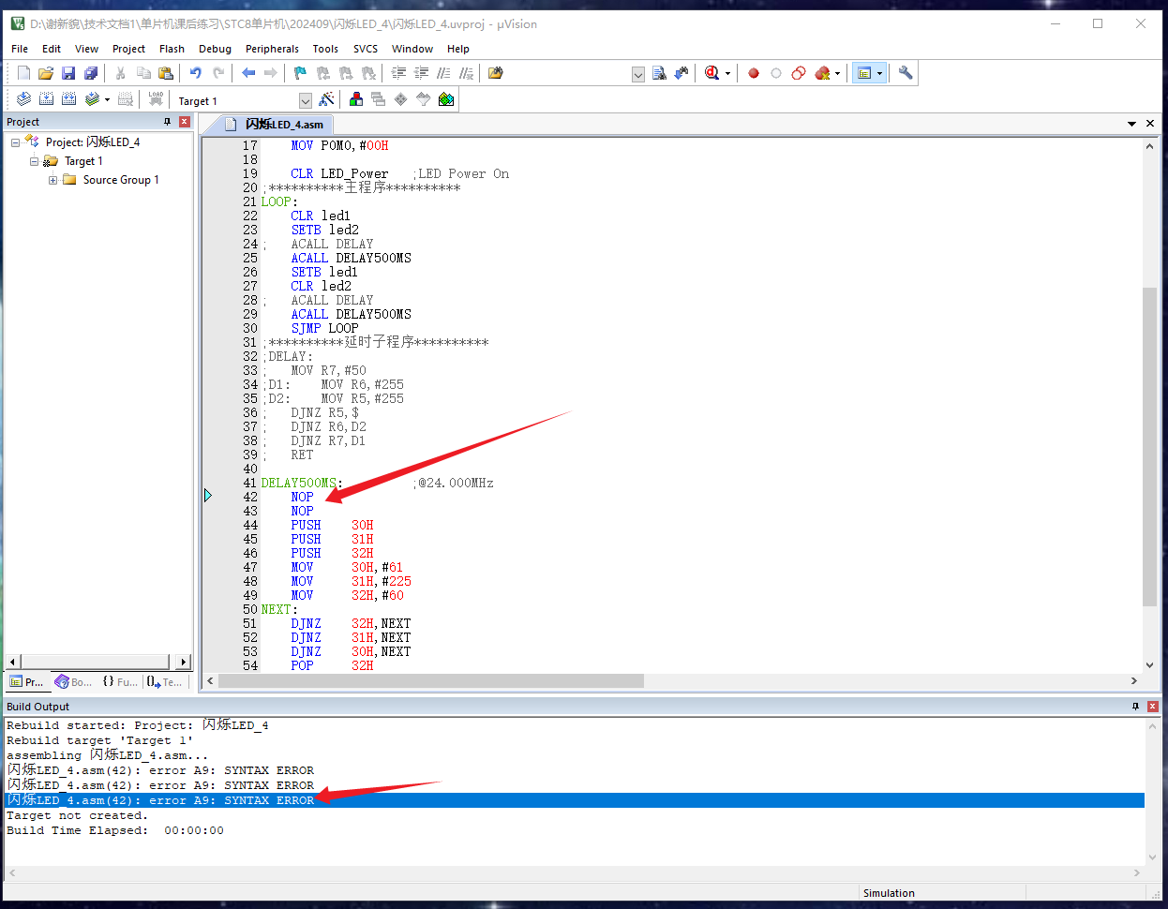The width and height of the screenshot is (1168, 909).
Task: Click the Translate current file icon
Action: tap(23, 99)
